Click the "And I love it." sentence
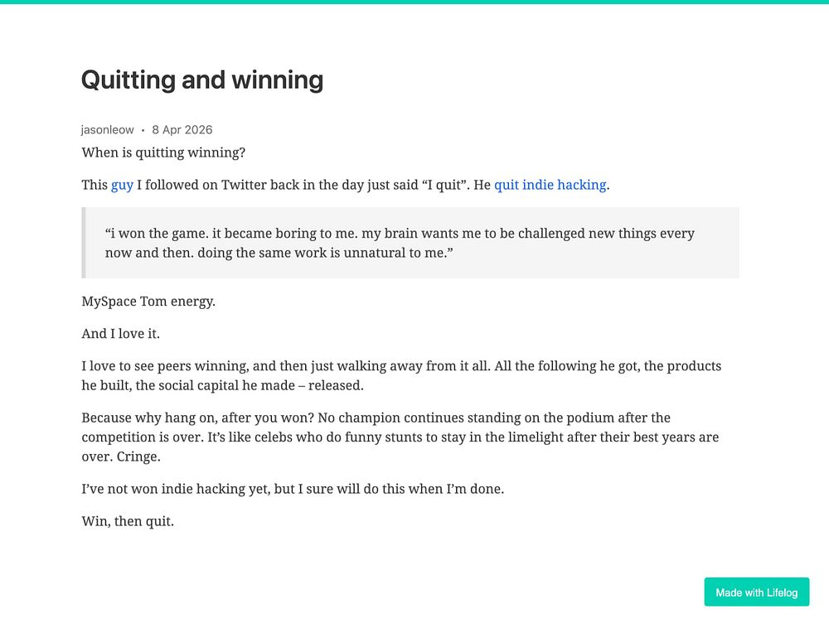 (x=120, y=333)
